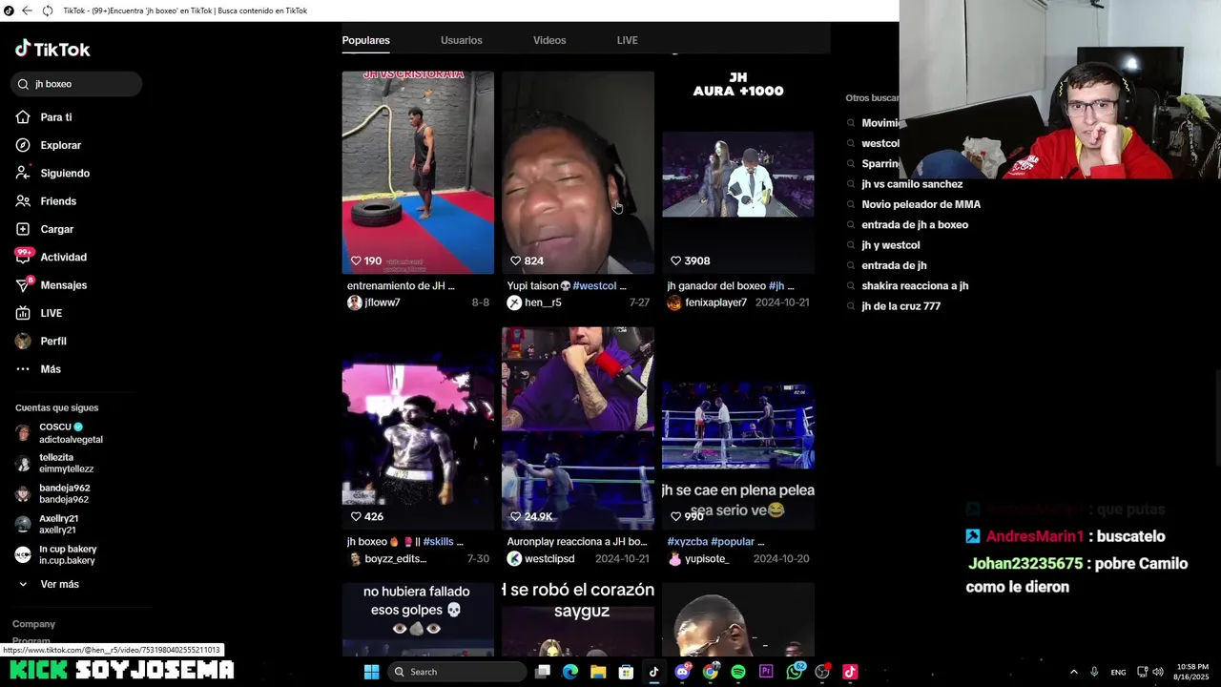Image resolution: width=1221 pixels, height=687 pixels.
Task: Click the westclipsd author name
Action: [549, 558]
